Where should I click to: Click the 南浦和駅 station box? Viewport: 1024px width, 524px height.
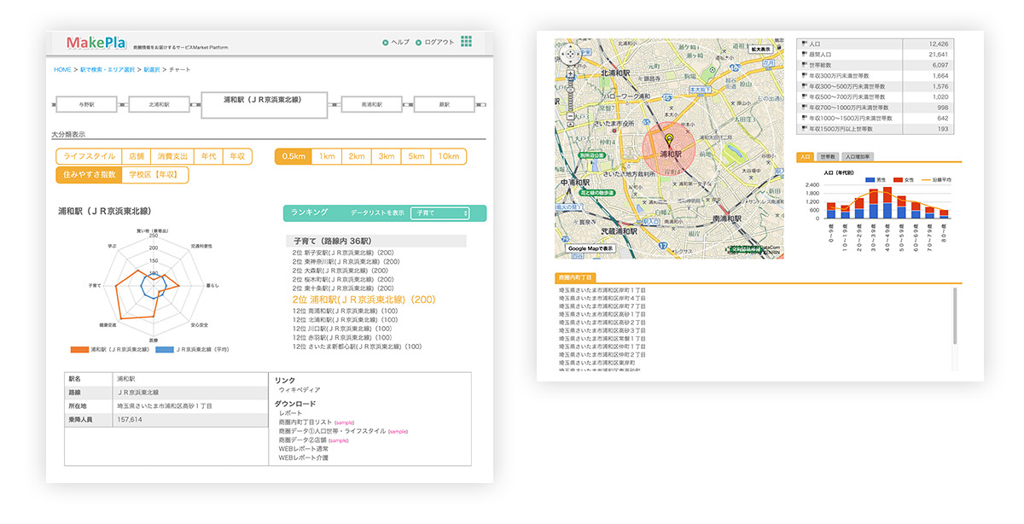coord(369,104)
